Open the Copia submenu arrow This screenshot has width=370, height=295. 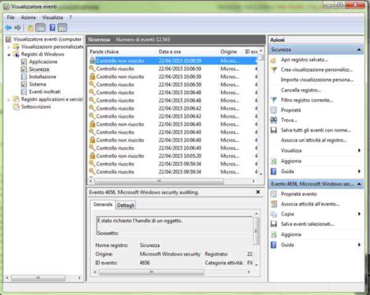click(359, 214)
